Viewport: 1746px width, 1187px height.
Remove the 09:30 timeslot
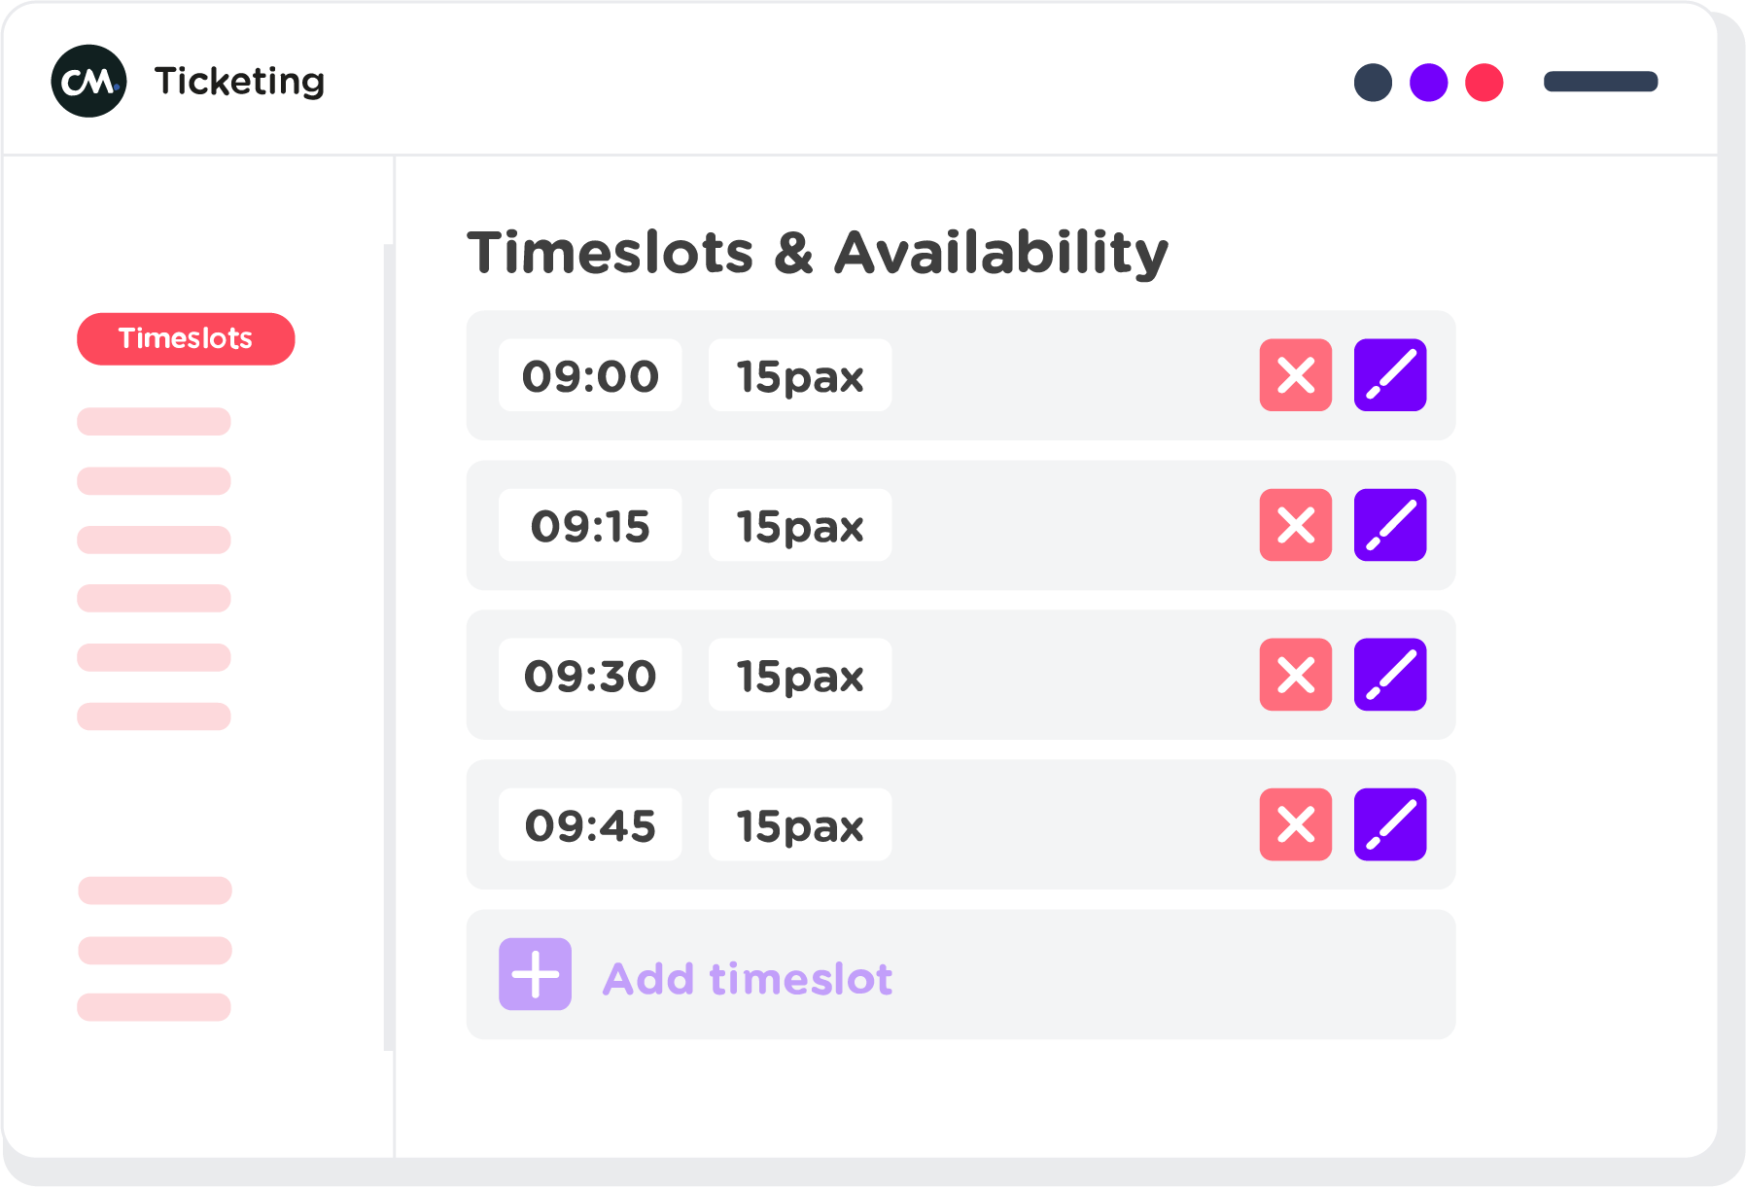point(1295,675)
